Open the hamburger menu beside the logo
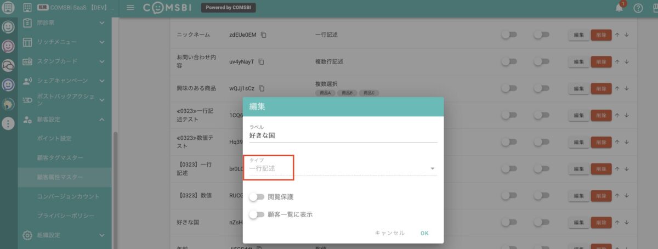658x249 pixels. point(130,8)
